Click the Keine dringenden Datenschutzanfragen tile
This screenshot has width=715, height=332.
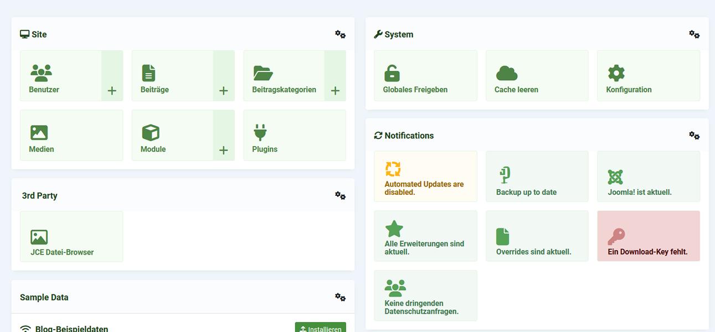coord(425,295)
